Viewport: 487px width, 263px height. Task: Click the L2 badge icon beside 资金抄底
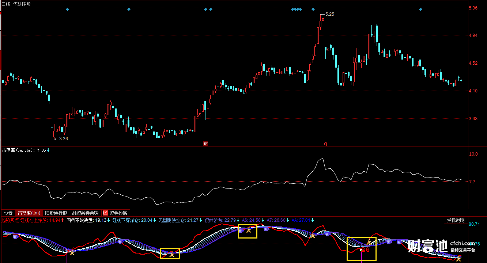pos(105,213)
